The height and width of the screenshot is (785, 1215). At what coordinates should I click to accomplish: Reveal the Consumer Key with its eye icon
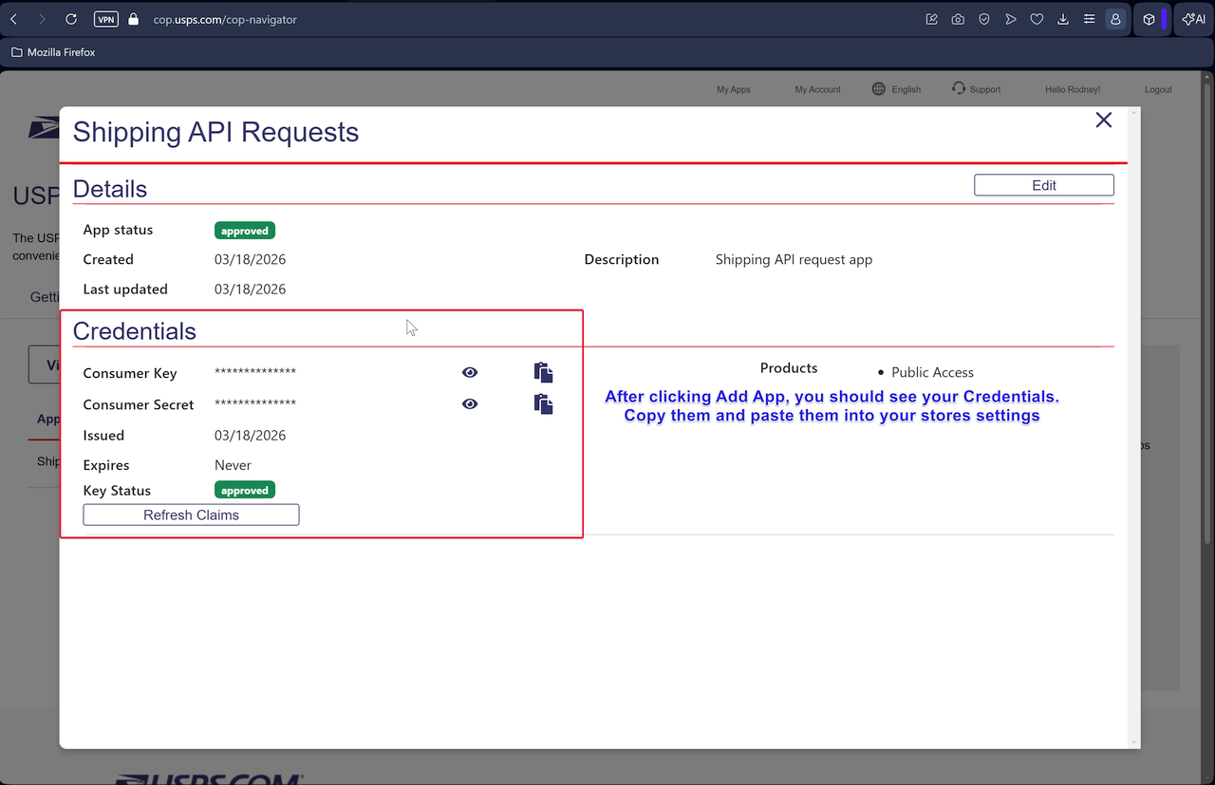pos(470,373)
